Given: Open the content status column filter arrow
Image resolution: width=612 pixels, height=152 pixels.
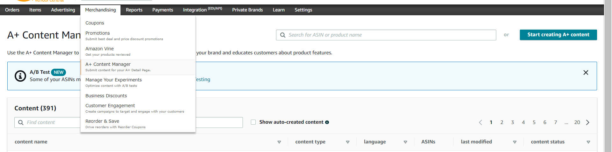Looking at the screenshot, I should 588,142.
